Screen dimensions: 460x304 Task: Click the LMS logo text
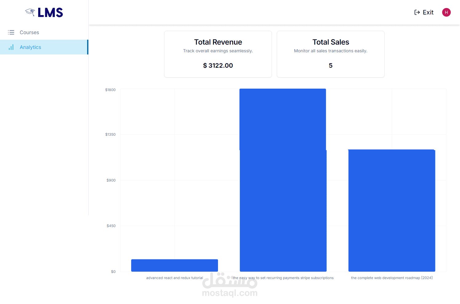pos(50,13)
